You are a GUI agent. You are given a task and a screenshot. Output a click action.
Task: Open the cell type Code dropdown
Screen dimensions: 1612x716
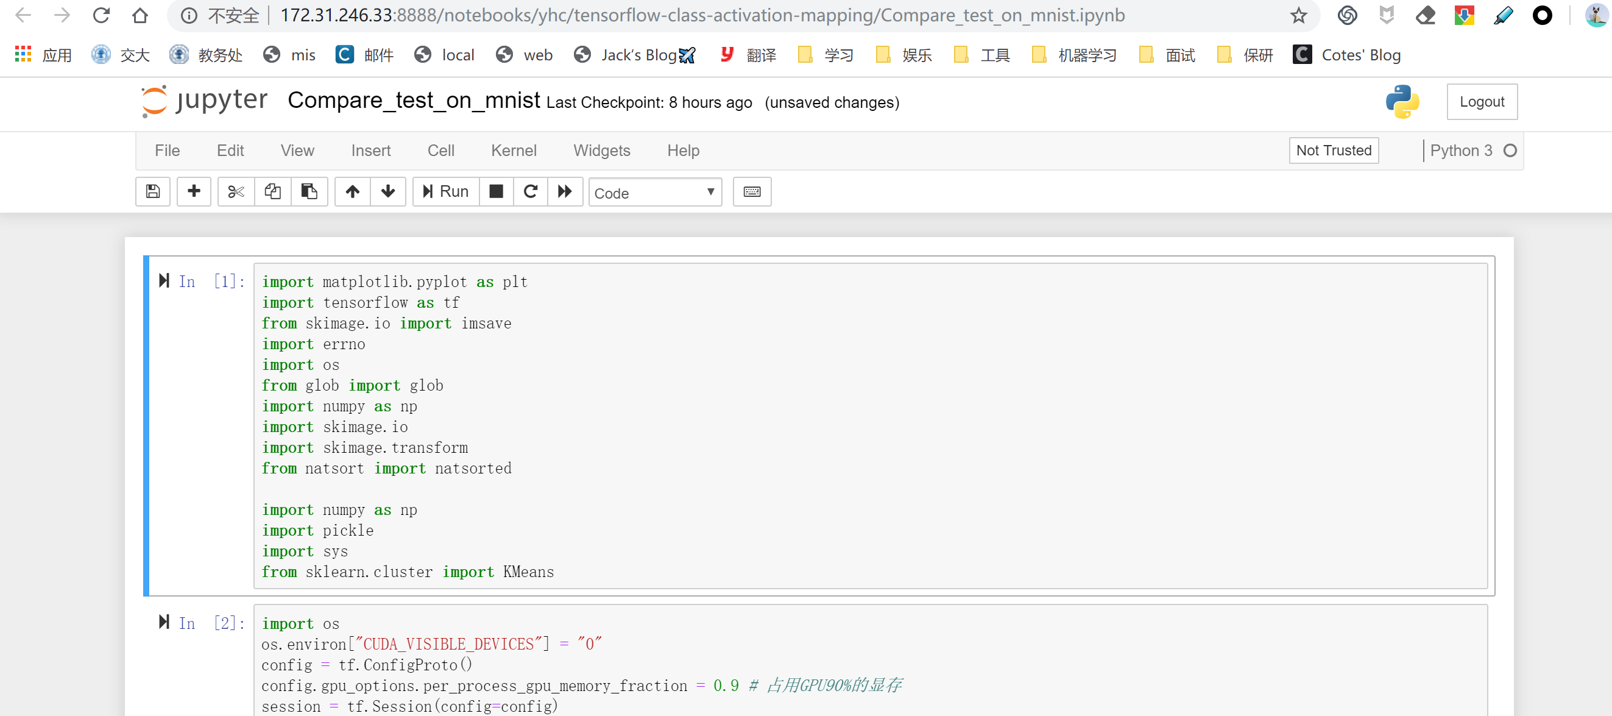(655, 192)
